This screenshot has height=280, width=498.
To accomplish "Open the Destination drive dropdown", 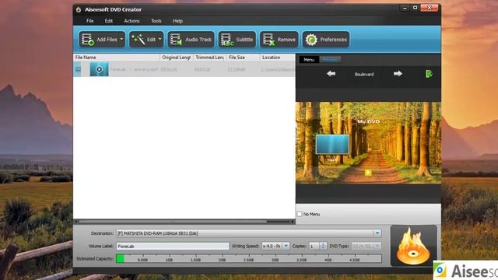I will pos(377,233).
